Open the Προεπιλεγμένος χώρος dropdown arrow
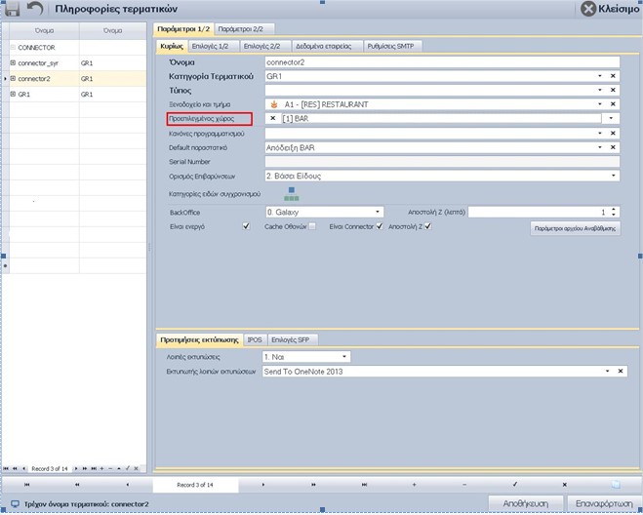Image resolution: width=643 pixels, height=515 pixels. pyautogui.click(x=611, y=118)
